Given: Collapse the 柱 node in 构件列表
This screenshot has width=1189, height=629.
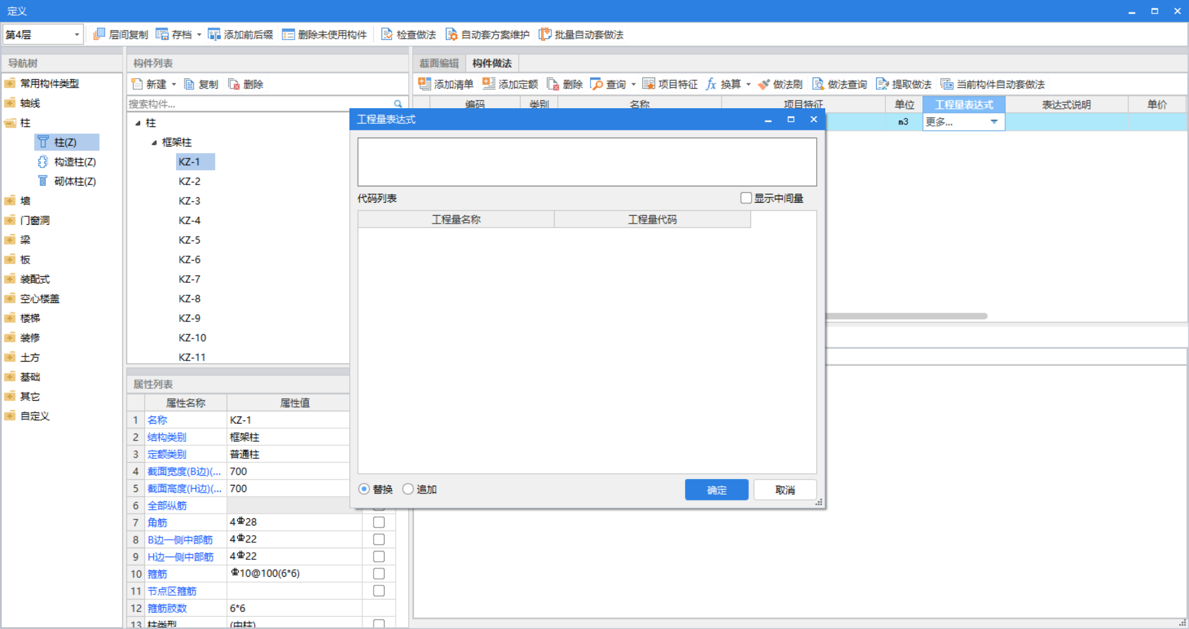Looking at the screenshot, I should pyautogui.click(x=138, y=123).
